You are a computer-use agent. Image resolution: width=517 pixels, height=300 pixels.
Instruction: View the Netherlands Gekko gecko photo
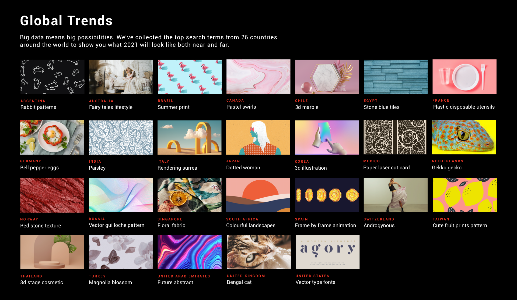pos(464,137)
